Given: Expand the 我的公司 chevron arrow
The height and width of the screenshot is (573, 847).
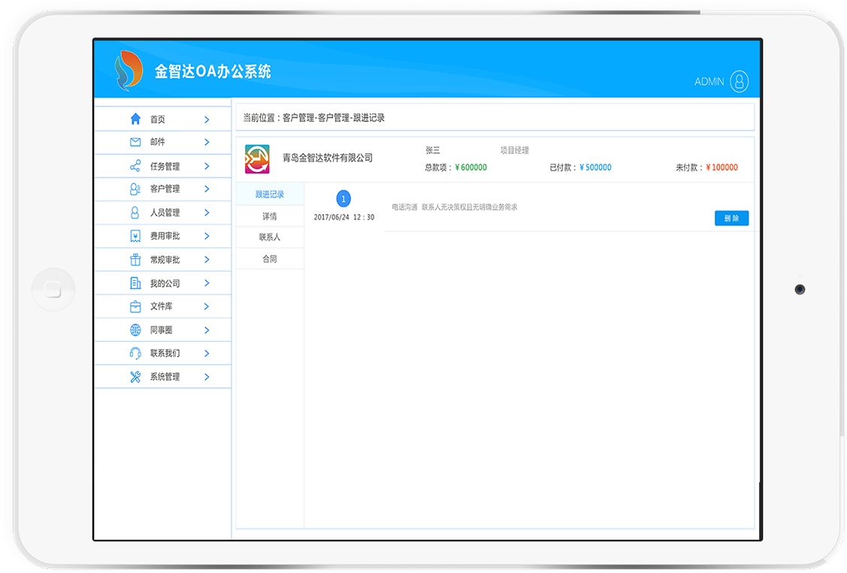Looking at the screenshot, I should coord(207,283).
